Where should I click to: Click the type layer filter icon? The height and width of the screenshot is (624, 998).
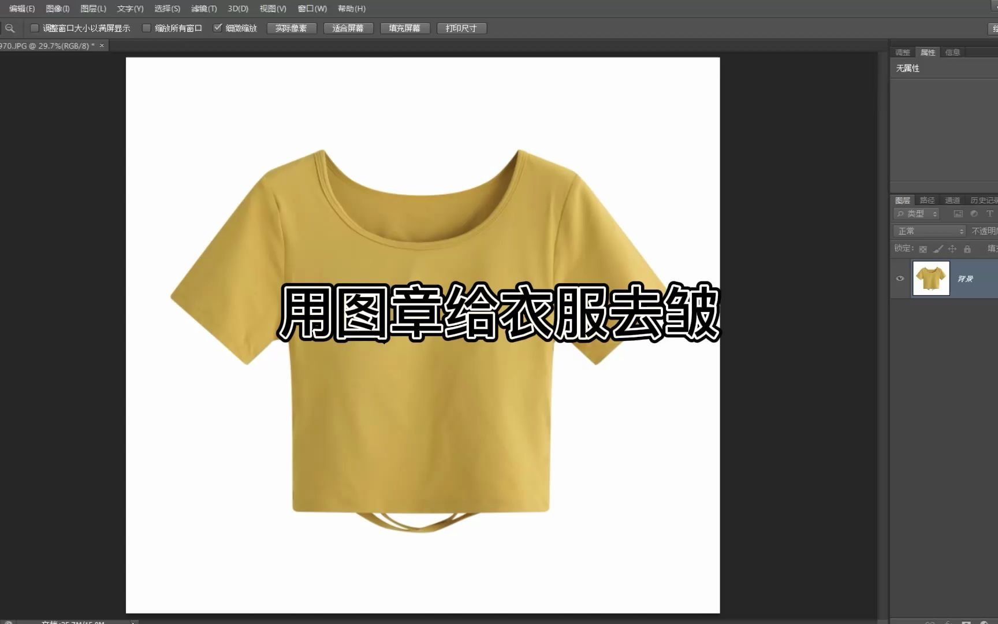(990, 214)
